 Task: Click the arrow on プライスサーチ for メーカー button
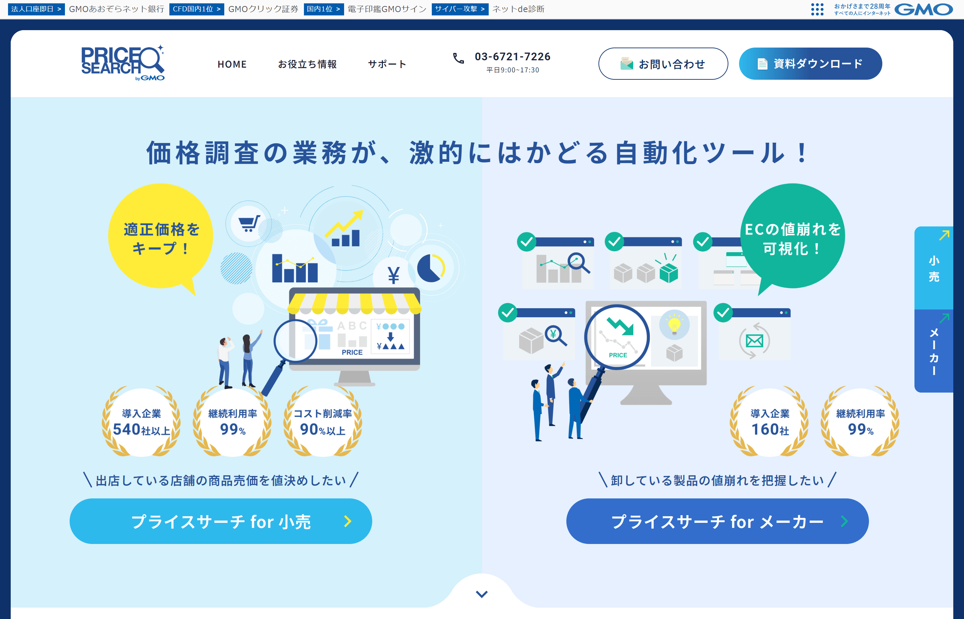(844, 521)
